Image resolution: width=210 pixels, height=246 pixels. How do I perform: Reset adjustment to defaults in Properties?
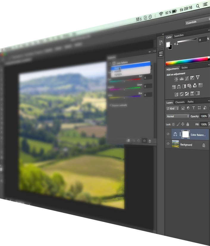(x=139, y=141)
